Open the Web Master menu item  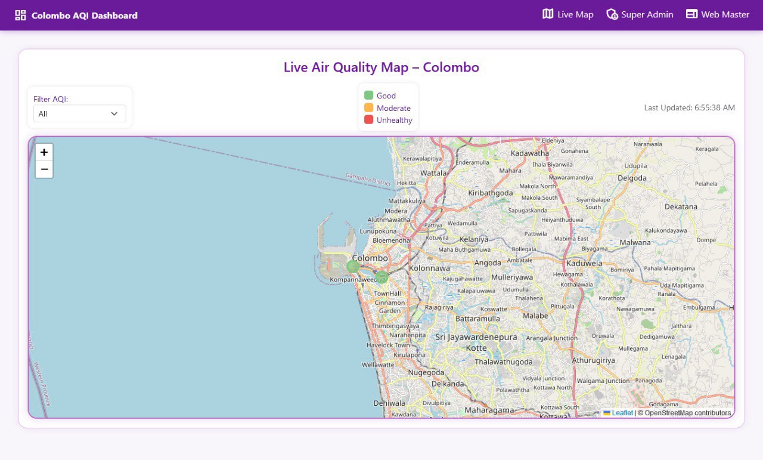725,14
